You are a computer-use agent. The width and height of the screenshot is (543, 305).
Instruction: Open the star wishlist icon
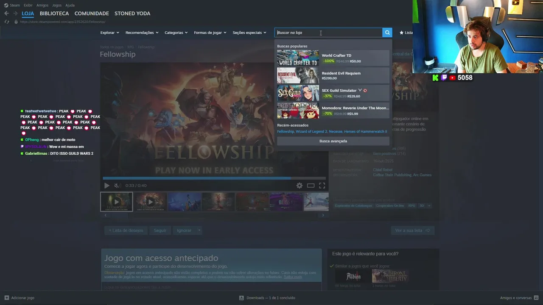[x=401, y=33]
